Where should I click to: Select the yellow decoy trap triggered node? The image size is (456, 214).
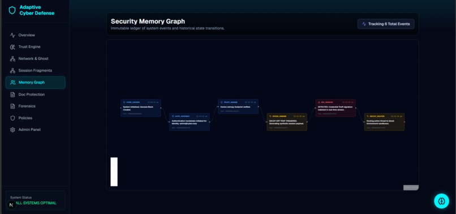[x=287, y=121]
